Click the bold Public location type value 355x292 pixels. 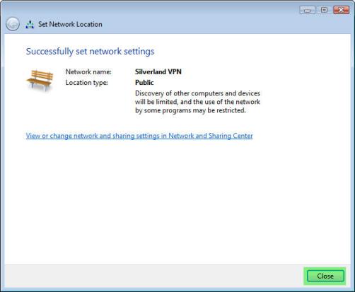(144, 83)
